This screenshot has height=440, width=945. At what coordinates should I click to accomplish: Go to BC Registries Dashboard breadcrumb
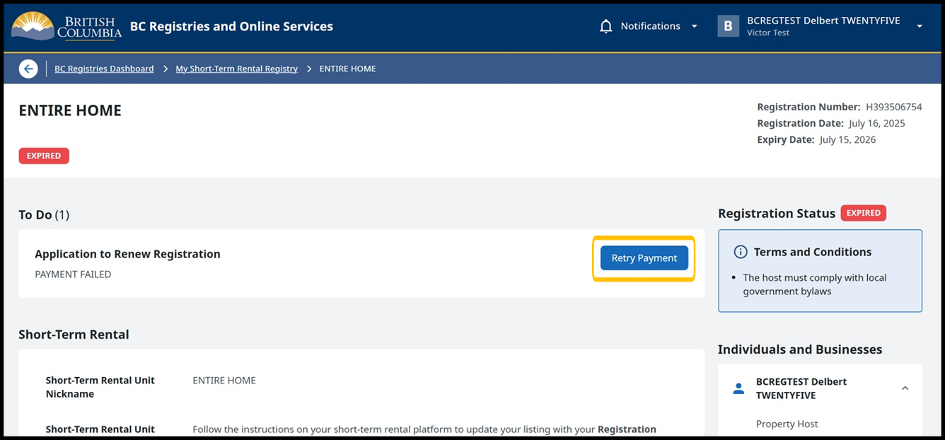click(x=104, y=69)
